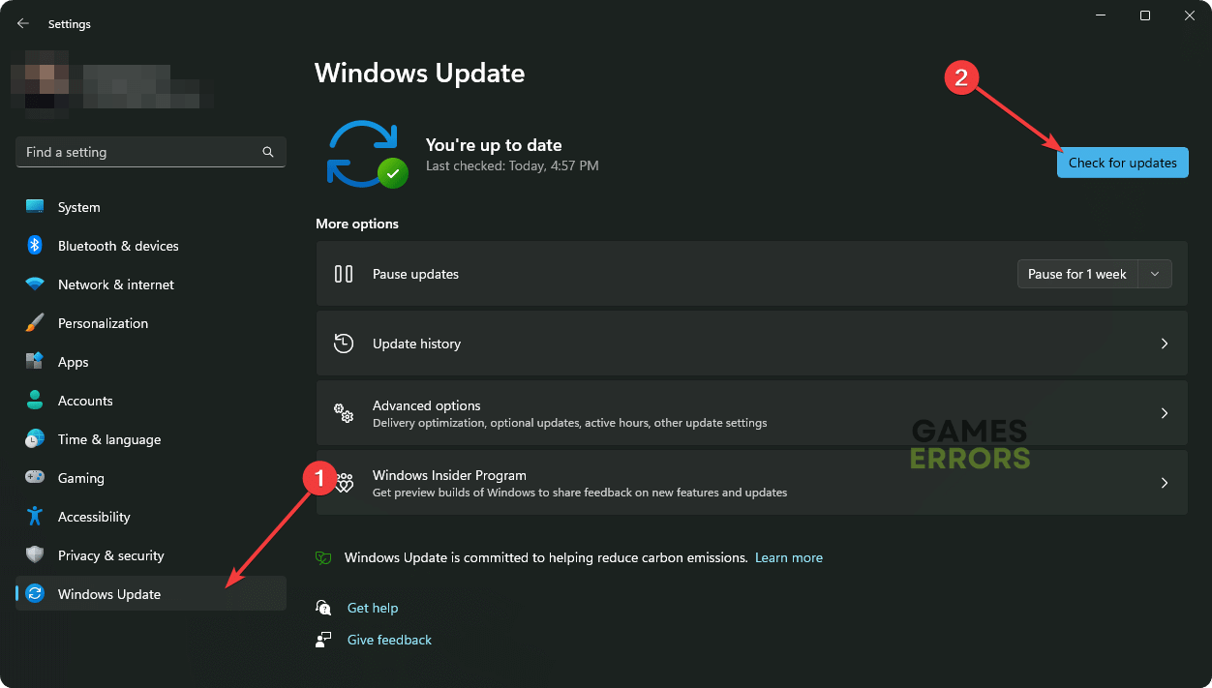Follow the Learn more link

pyautogui.click(x=789, y=557)
